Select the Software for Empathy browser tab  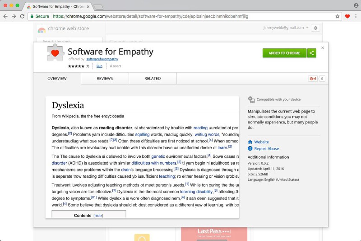[58, 6]
